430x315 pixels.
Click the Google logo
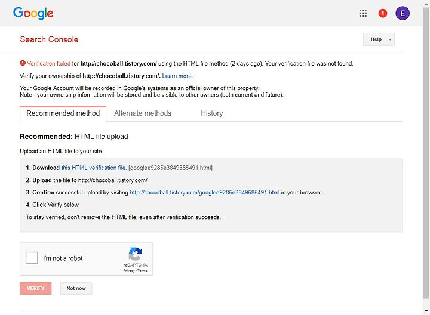pyautogui.click(x=33, y=13)
